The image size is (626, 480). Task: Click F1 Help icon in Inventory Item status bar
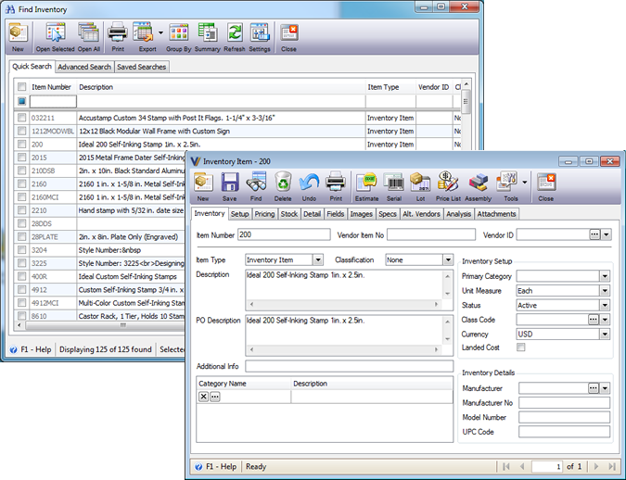tap(198, 466)
